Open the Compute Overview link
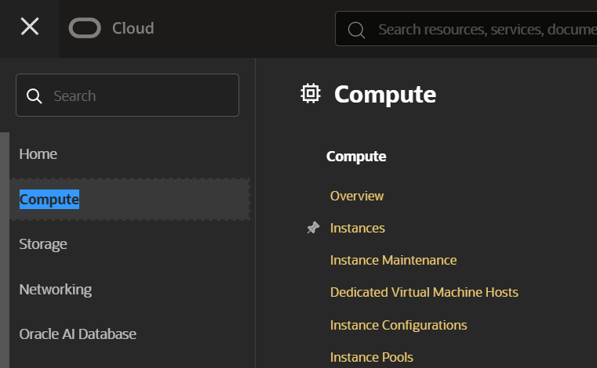 (357, 196)
